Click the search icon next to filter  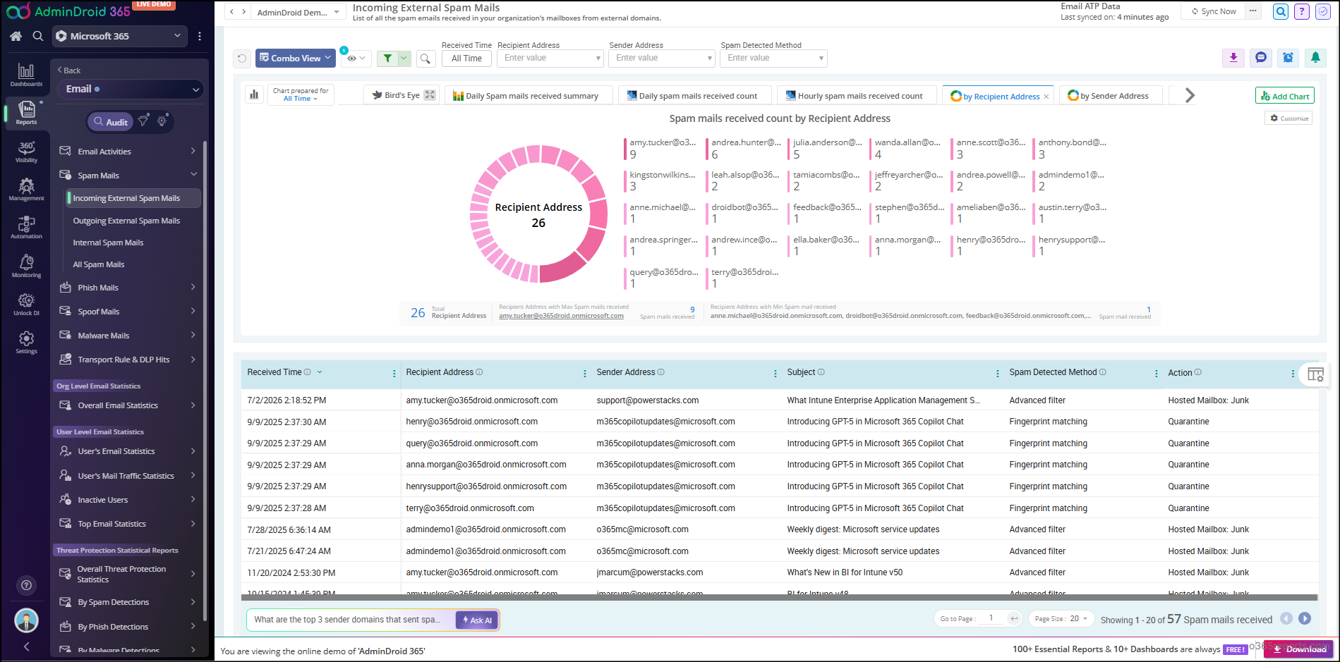425,59
